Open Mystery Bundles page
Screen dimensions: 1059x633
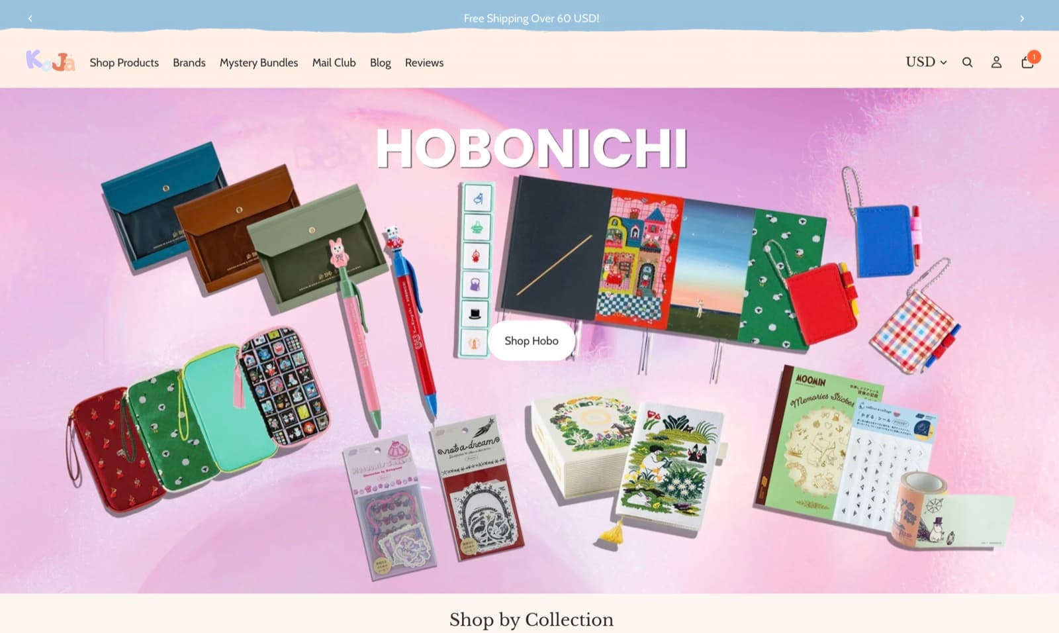tap(259, 62)
